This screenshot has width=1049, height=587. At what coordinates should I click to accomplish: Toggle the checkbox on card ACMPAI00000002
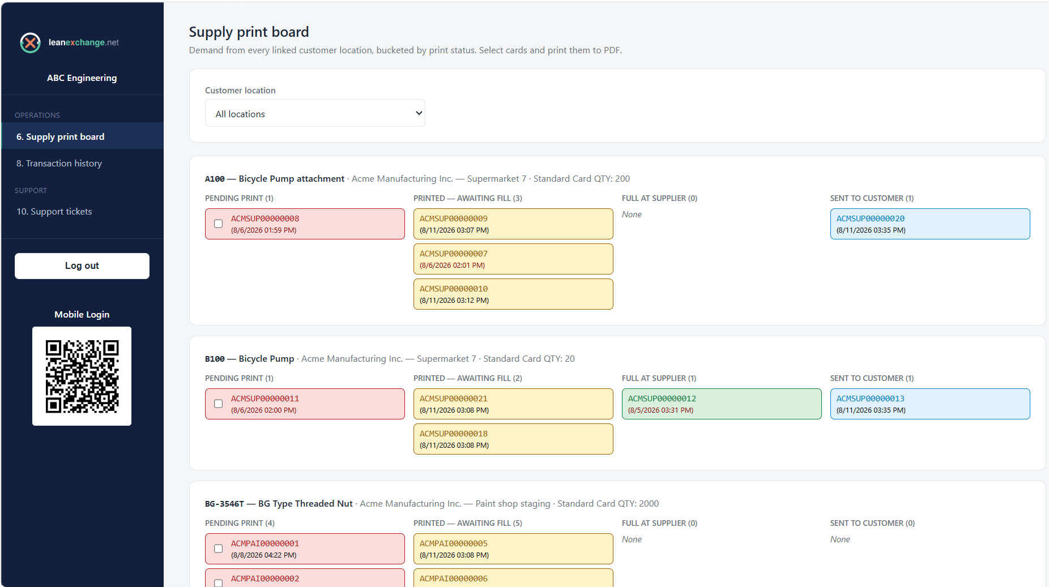[x=218, y=582]
